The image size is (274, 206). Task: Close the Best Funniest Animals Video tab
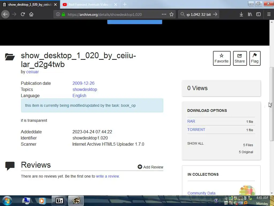116,5
